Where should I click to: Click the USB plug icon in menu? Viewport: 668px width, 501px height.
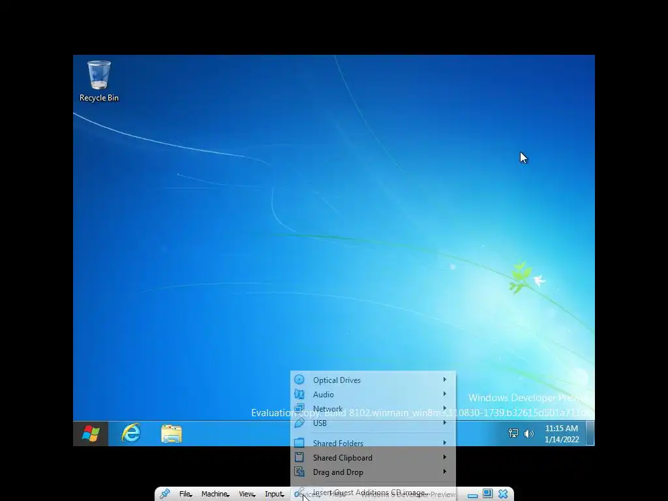[x=299, y=423]
